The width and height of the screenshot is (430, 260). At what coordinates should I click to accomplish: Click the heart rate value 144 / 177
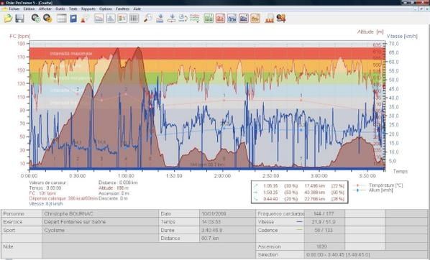324,214
